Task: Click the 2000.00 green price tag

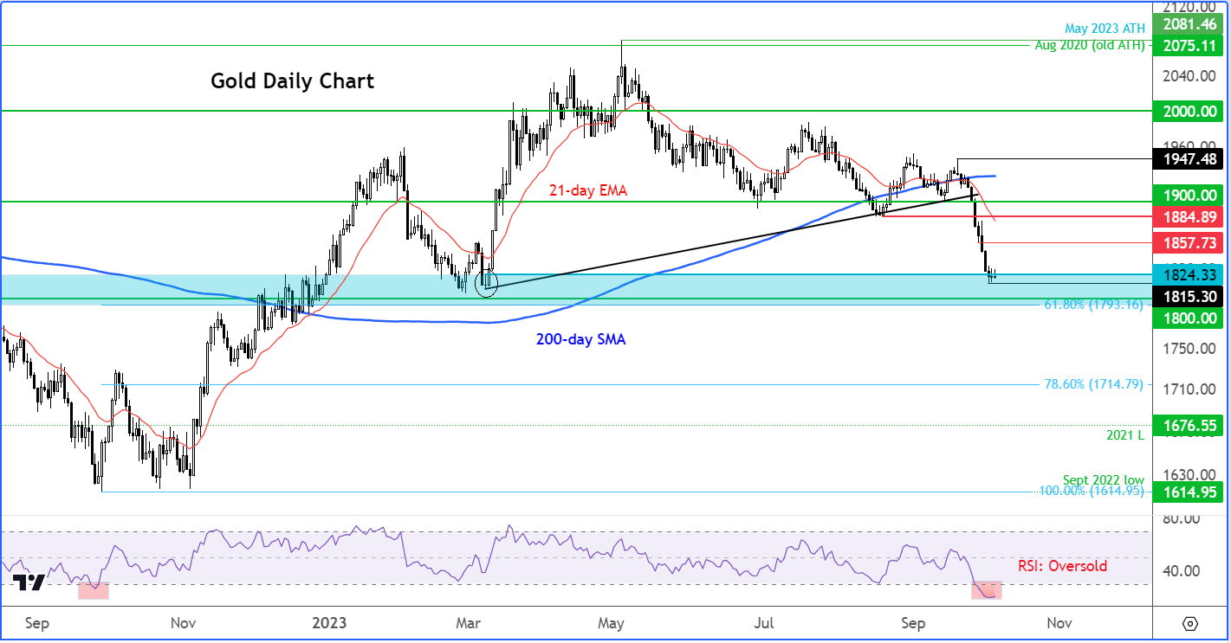Action: [1187, 111]
